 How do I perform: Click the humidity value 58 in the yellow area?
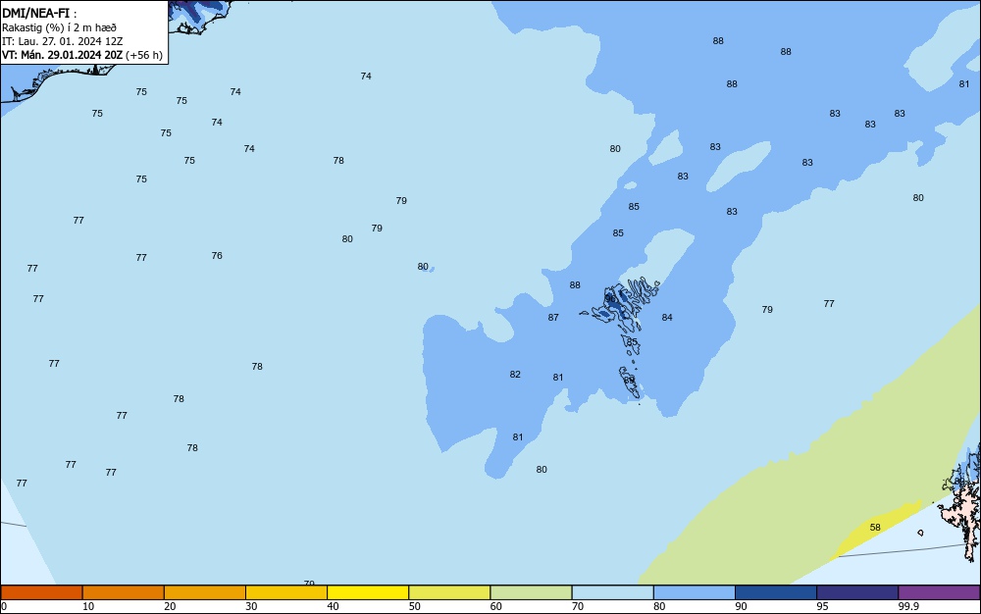[875, 527]
